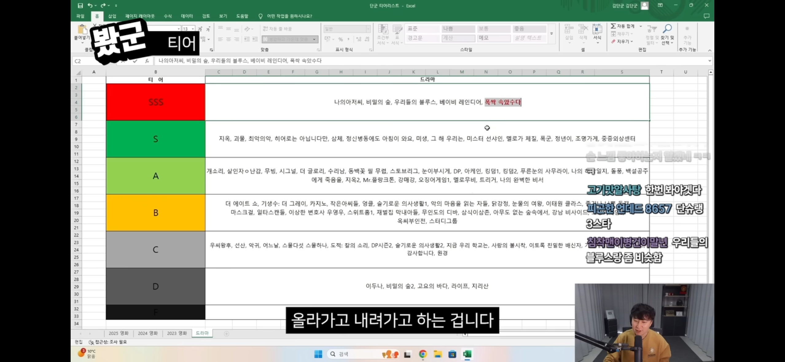Click the orange B tier cell
The image size is (785, 362).
pyautogui.click(x=156, y=212)
